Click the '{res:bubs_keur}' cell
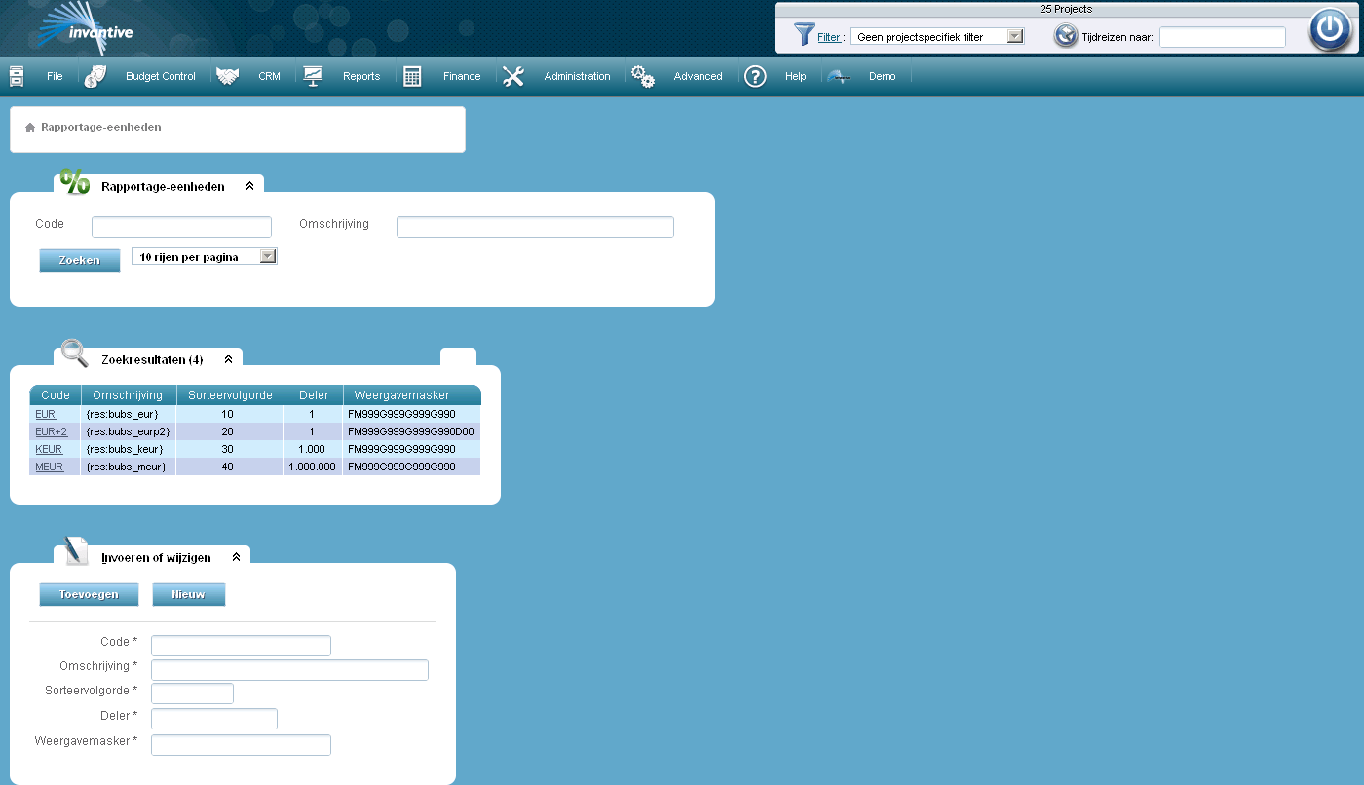Viewport: 1364px width, 785px height. tap(128, 449)
